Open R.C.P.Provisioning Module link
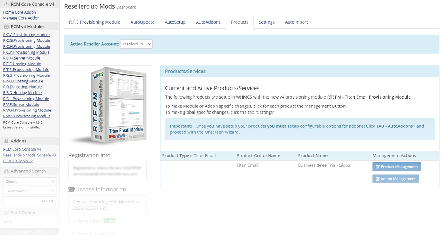444x242 pixels. point(26,52)
